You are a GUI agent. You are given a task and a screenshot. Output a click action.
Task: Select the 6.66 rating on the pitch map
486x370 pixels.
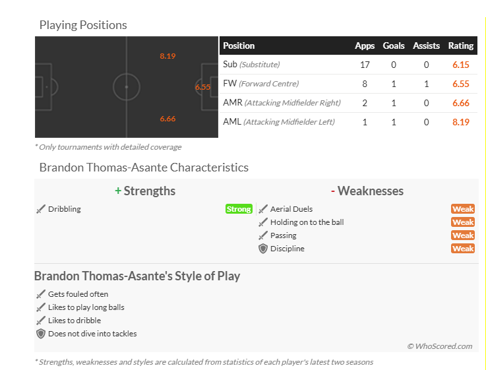pyautogui.click(x=167, y=119)
